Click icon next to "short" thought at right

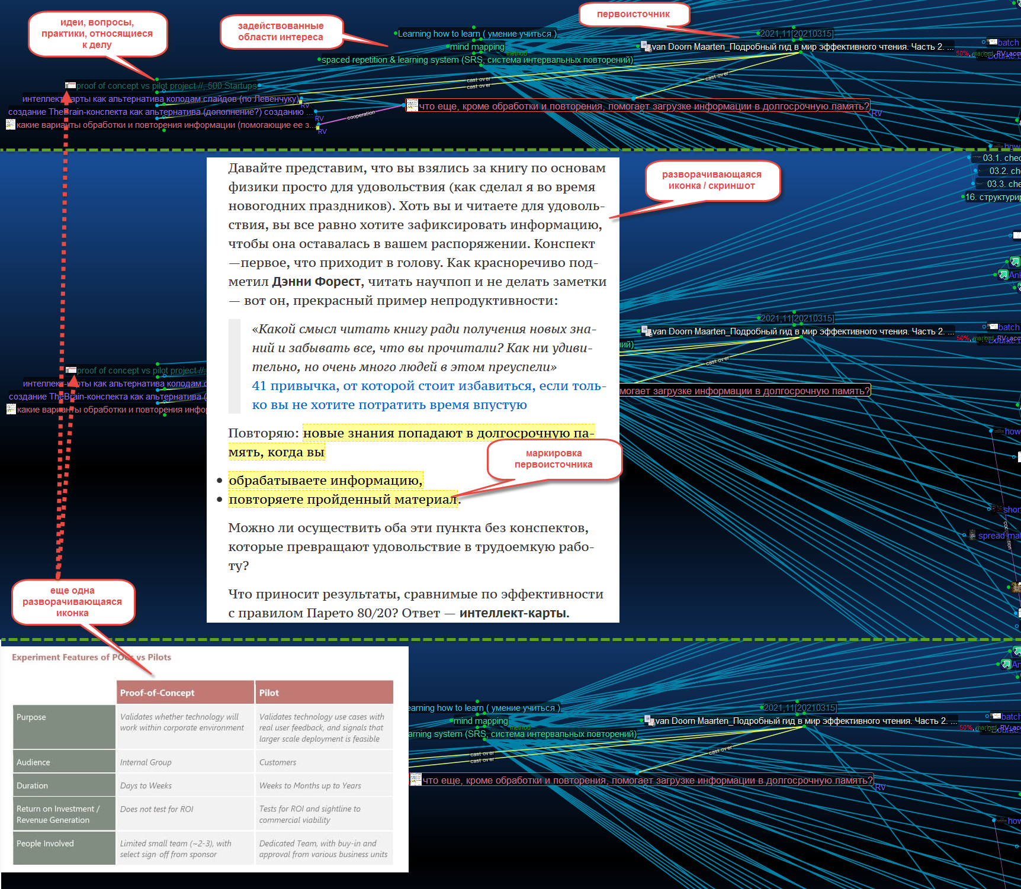click(x=997, y=508)
